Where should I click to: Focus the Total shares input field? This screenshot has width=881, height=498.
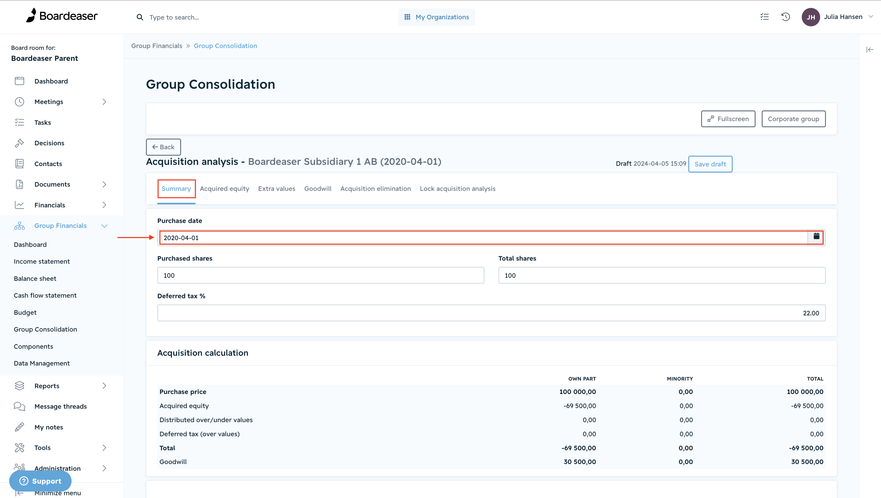(x=662, y=275)
